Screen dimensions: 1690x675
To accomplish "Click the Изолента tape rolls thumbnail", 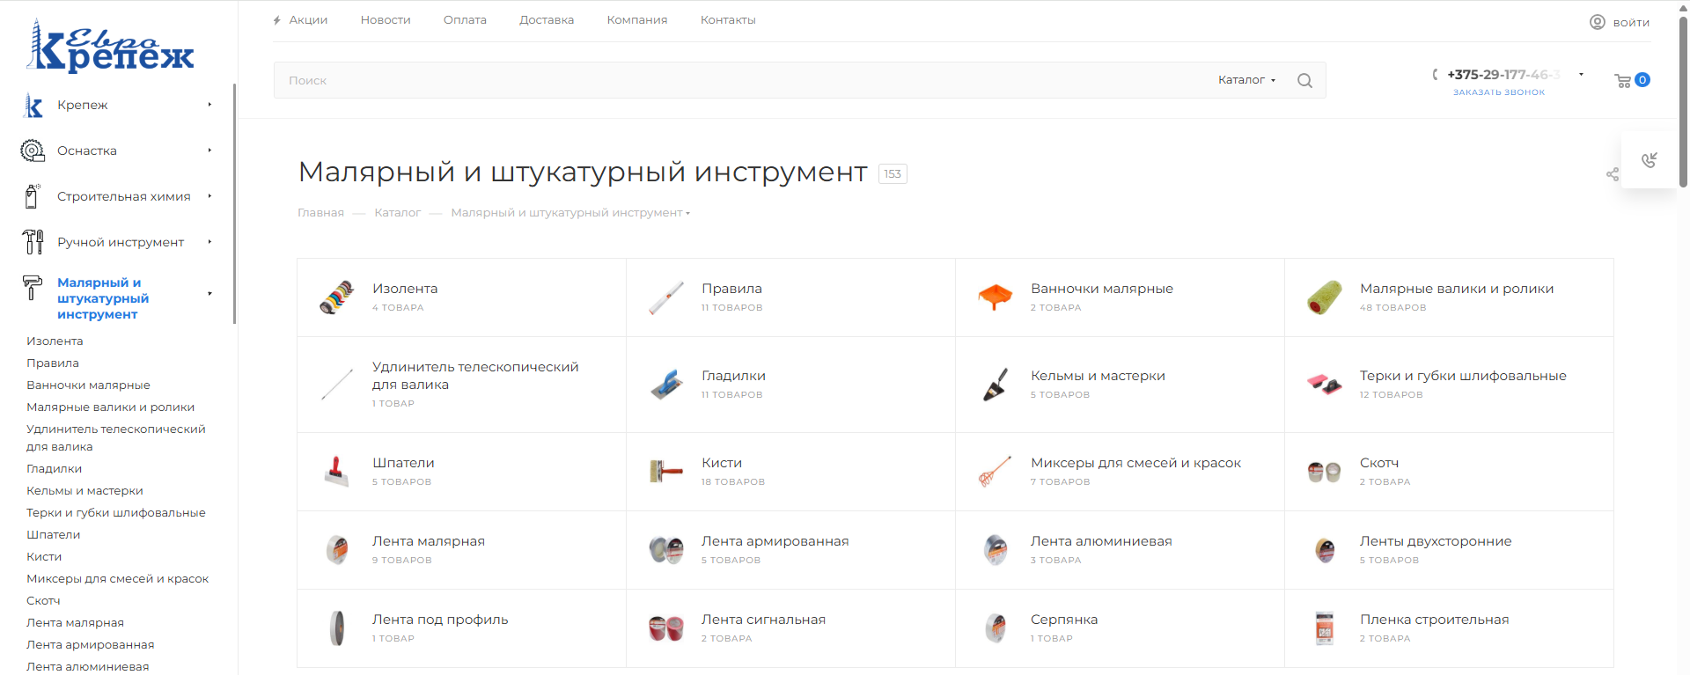I will [x=337, y=297].
